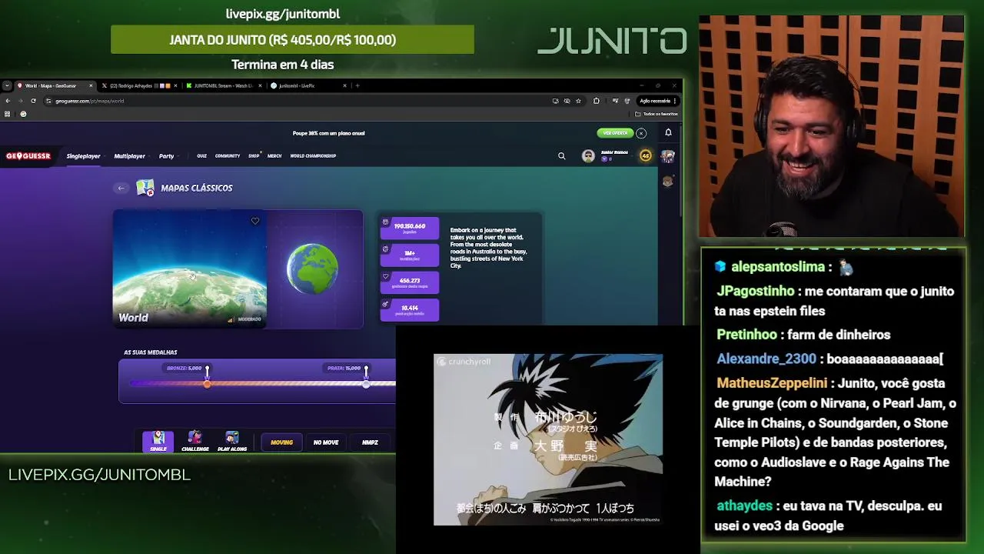Open the browser apps grid icon
Viewport: 984px width, 554px height.
pos(8,114)
